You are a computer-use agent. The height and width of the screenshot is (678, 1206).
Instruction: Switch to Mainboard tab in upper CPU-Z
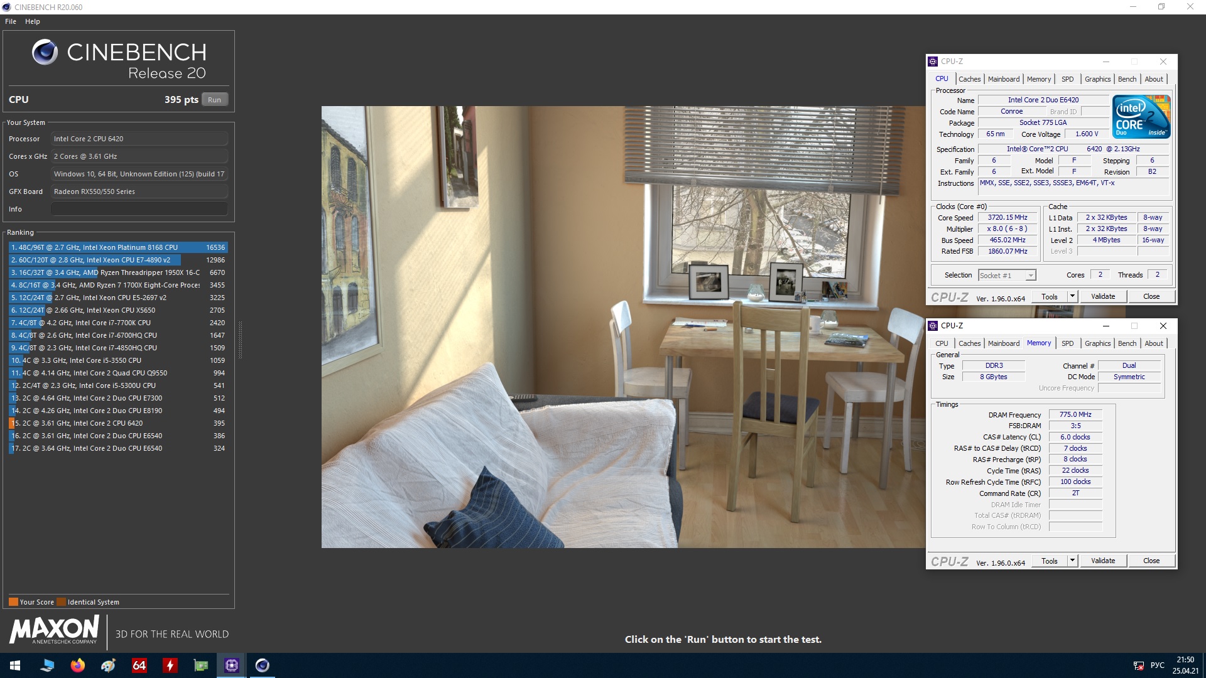point(1004,79)
